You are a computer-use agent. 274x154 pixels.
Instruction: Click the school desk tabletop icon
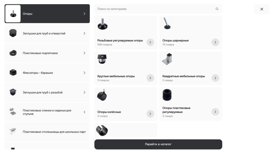point(13,132)
